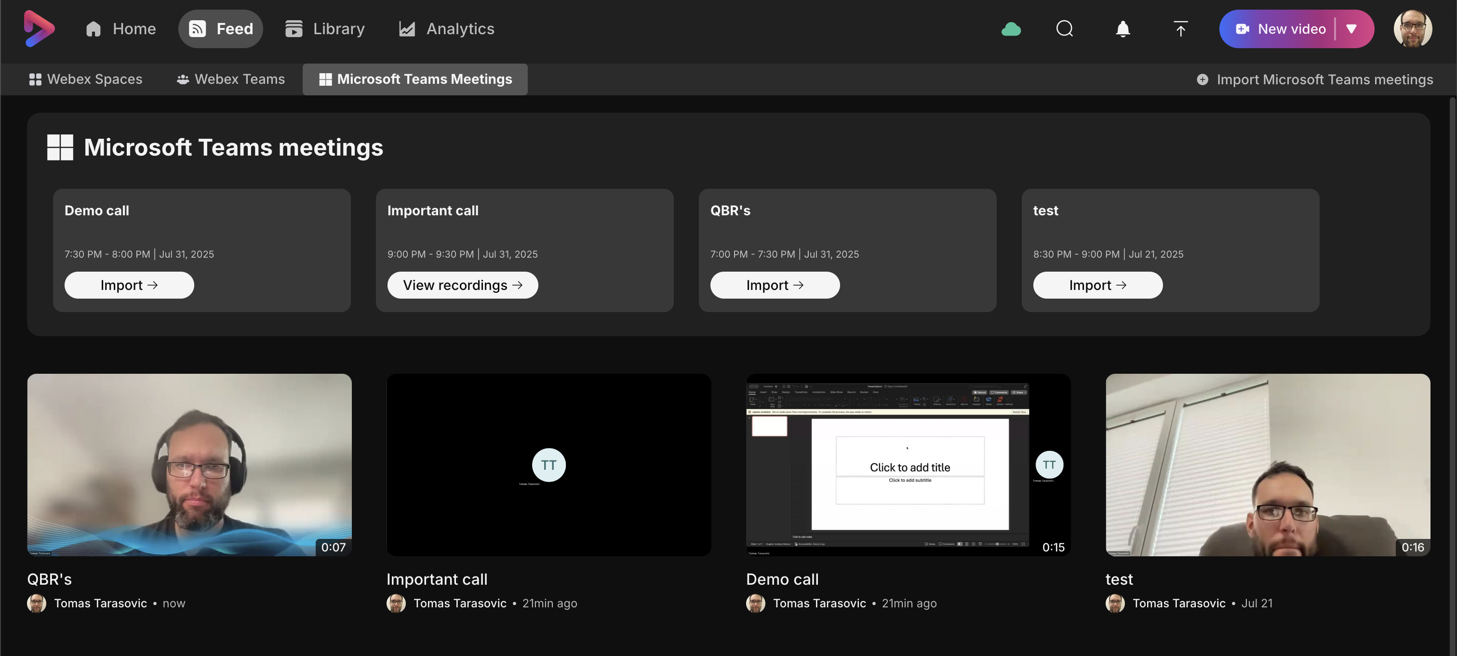Click the 'Demo call' meeting card title
The width and height of the screenshot is (1457, 656).
(x=97, y=211)
